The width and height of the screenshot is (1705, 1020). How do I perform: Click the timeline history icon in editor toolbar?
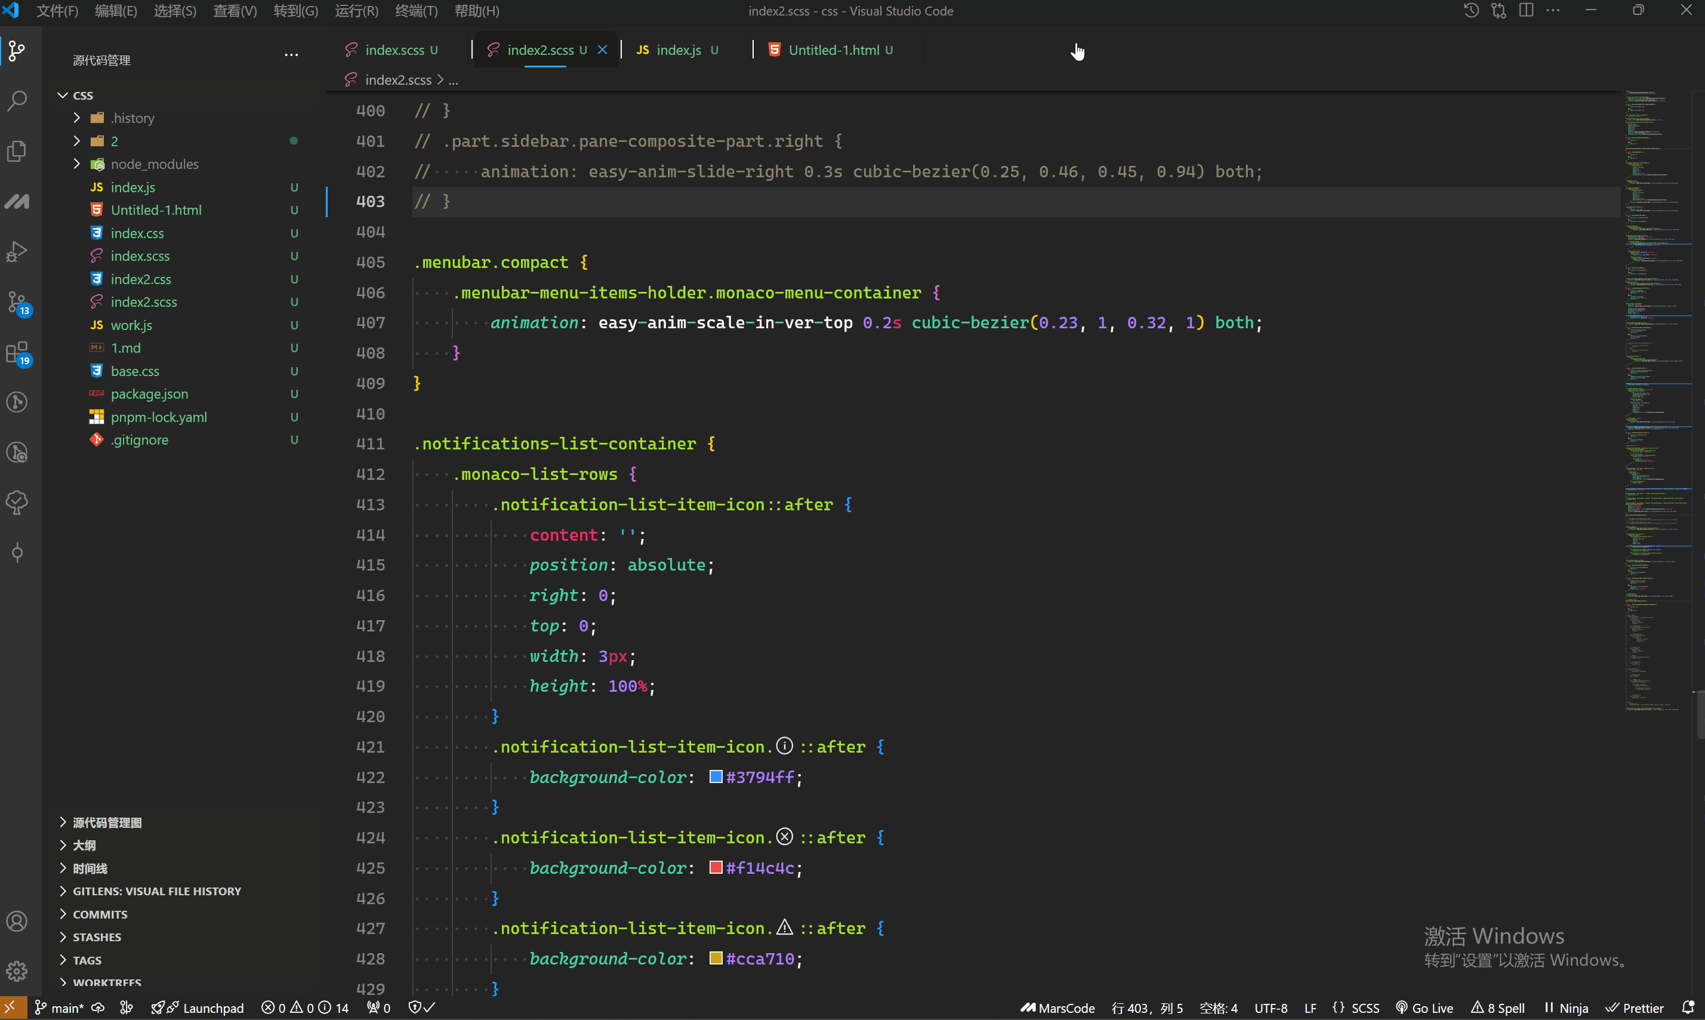[x=1470, y=11]
